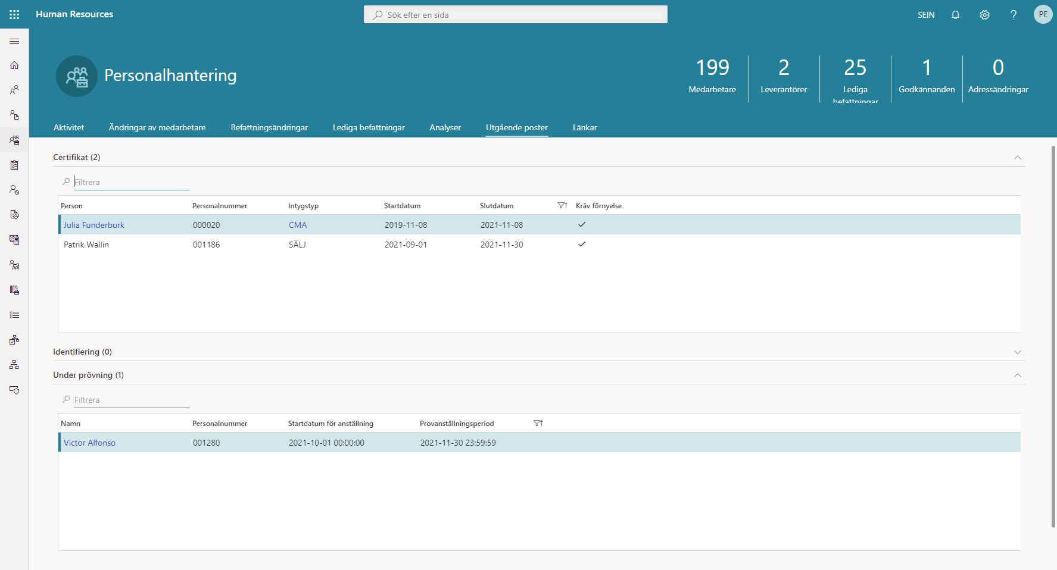
Task: Click the Personalhantering workspace icon
Action: click(77, 76)
